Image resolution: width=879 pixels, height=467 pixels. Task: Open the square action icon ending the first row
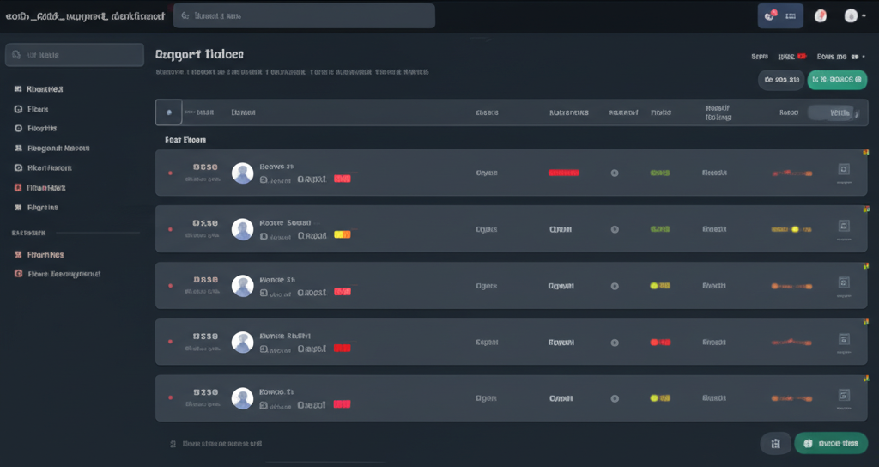(x=844, y=169)
